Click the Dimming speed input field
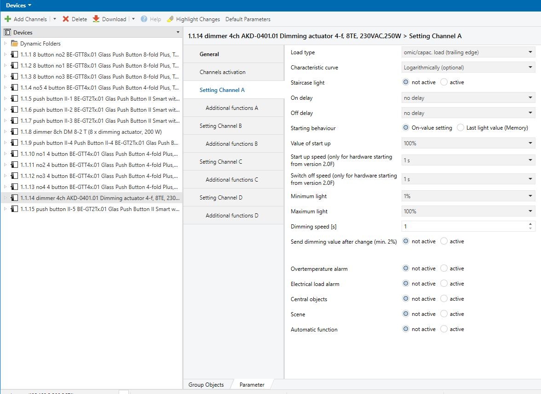The image size is (541, 394). 464,226
